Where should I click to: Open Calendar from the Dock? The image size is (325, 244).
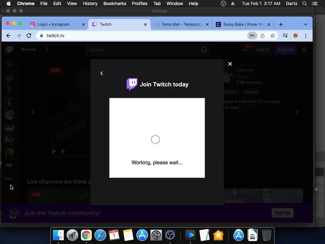(x=114, y=235)
